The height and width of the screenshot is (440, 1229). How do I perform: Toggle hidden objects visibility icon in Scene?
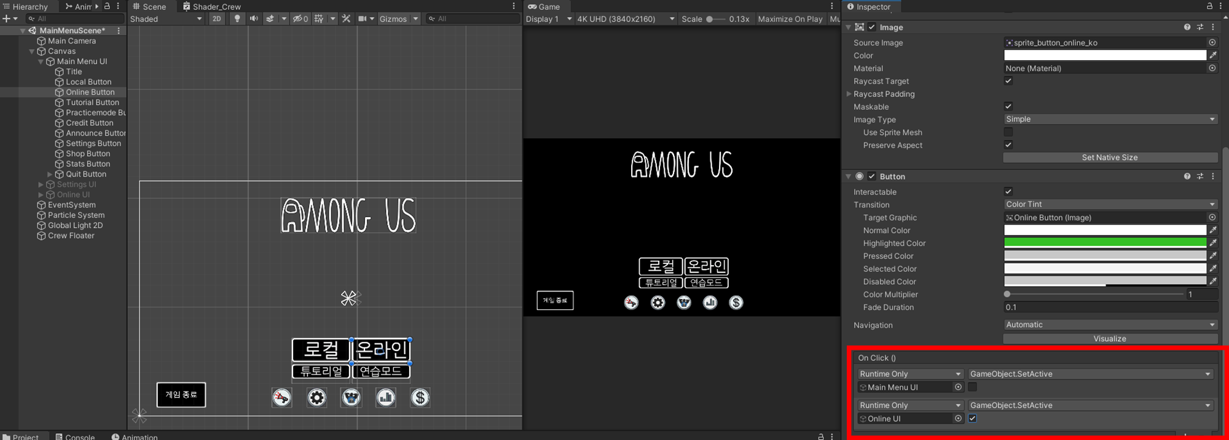(300, 19)
